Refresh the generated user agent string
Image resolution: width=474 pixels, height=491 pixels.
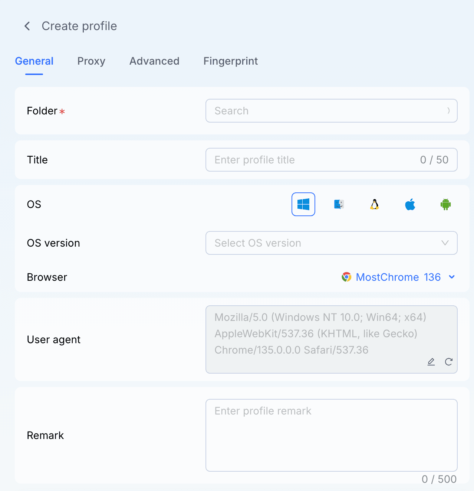(449, 362)
